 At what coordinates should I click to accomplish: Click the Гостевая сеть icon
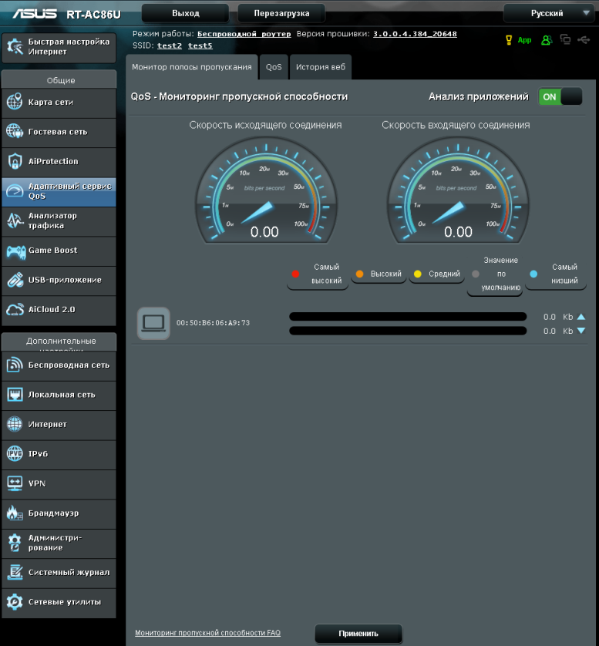15,131
